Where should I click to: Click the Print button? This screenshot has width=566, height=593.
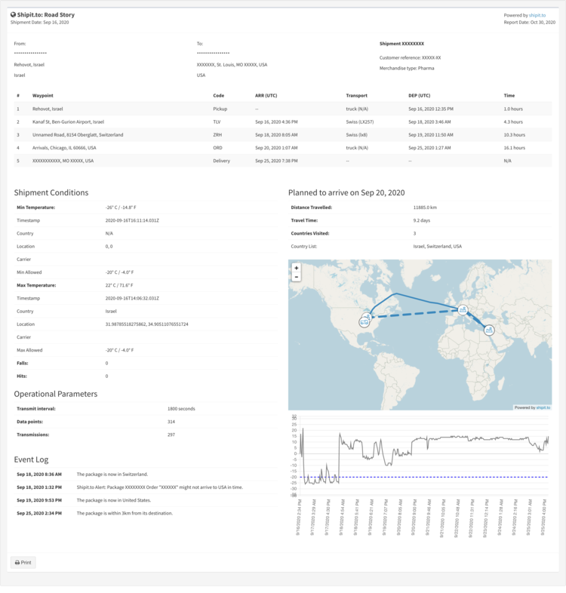[x=23, y=562]
